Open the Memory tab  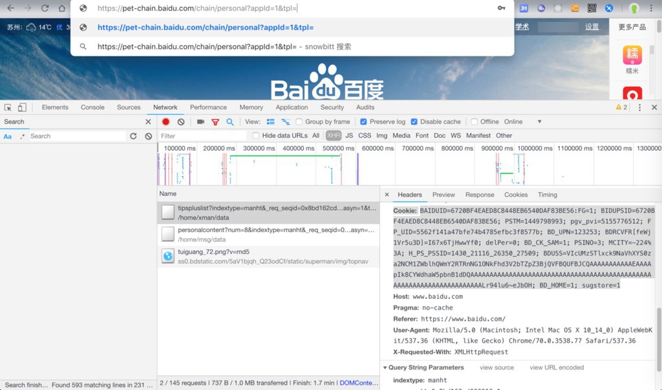(x=251, y=107)
